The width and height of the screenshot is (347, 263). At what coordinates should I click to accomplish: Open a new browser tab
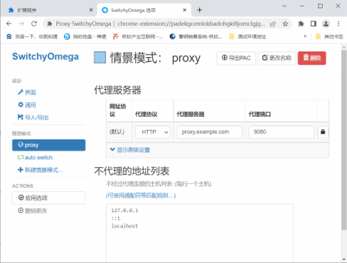(x=199, y=10)
